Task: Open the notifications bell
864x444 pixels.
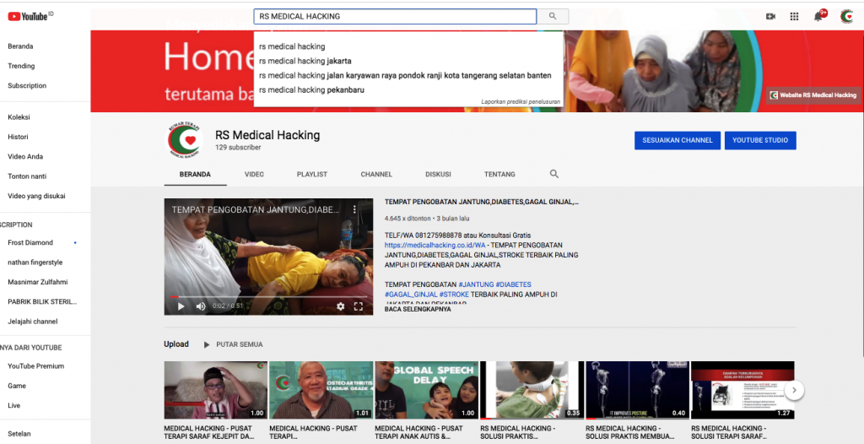Action: click(818, 16)
